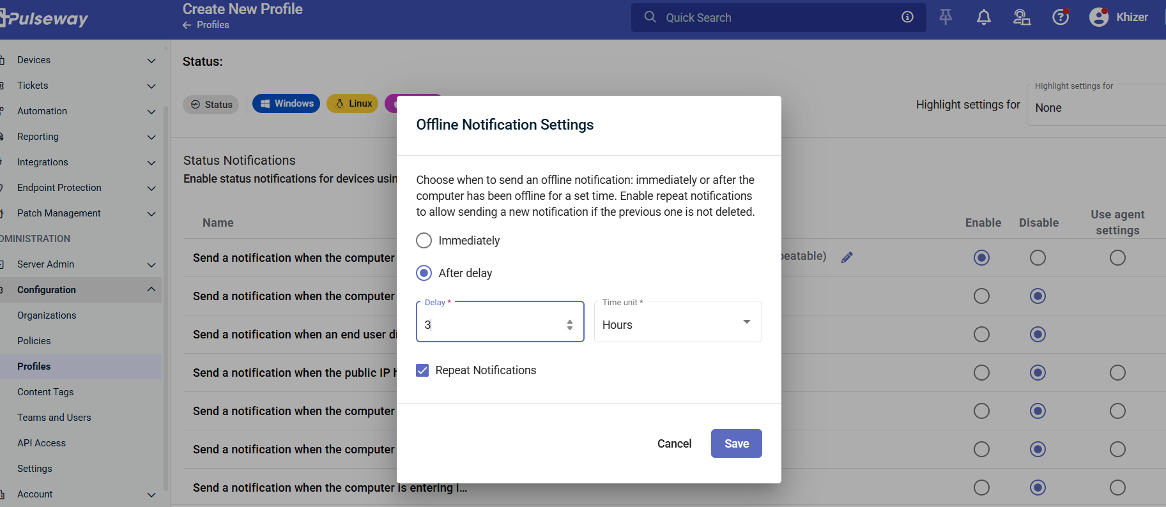Click the remote control computer-user icon
The width and height of the screenshot is (1166, 507).
(x=1022, y=17)
